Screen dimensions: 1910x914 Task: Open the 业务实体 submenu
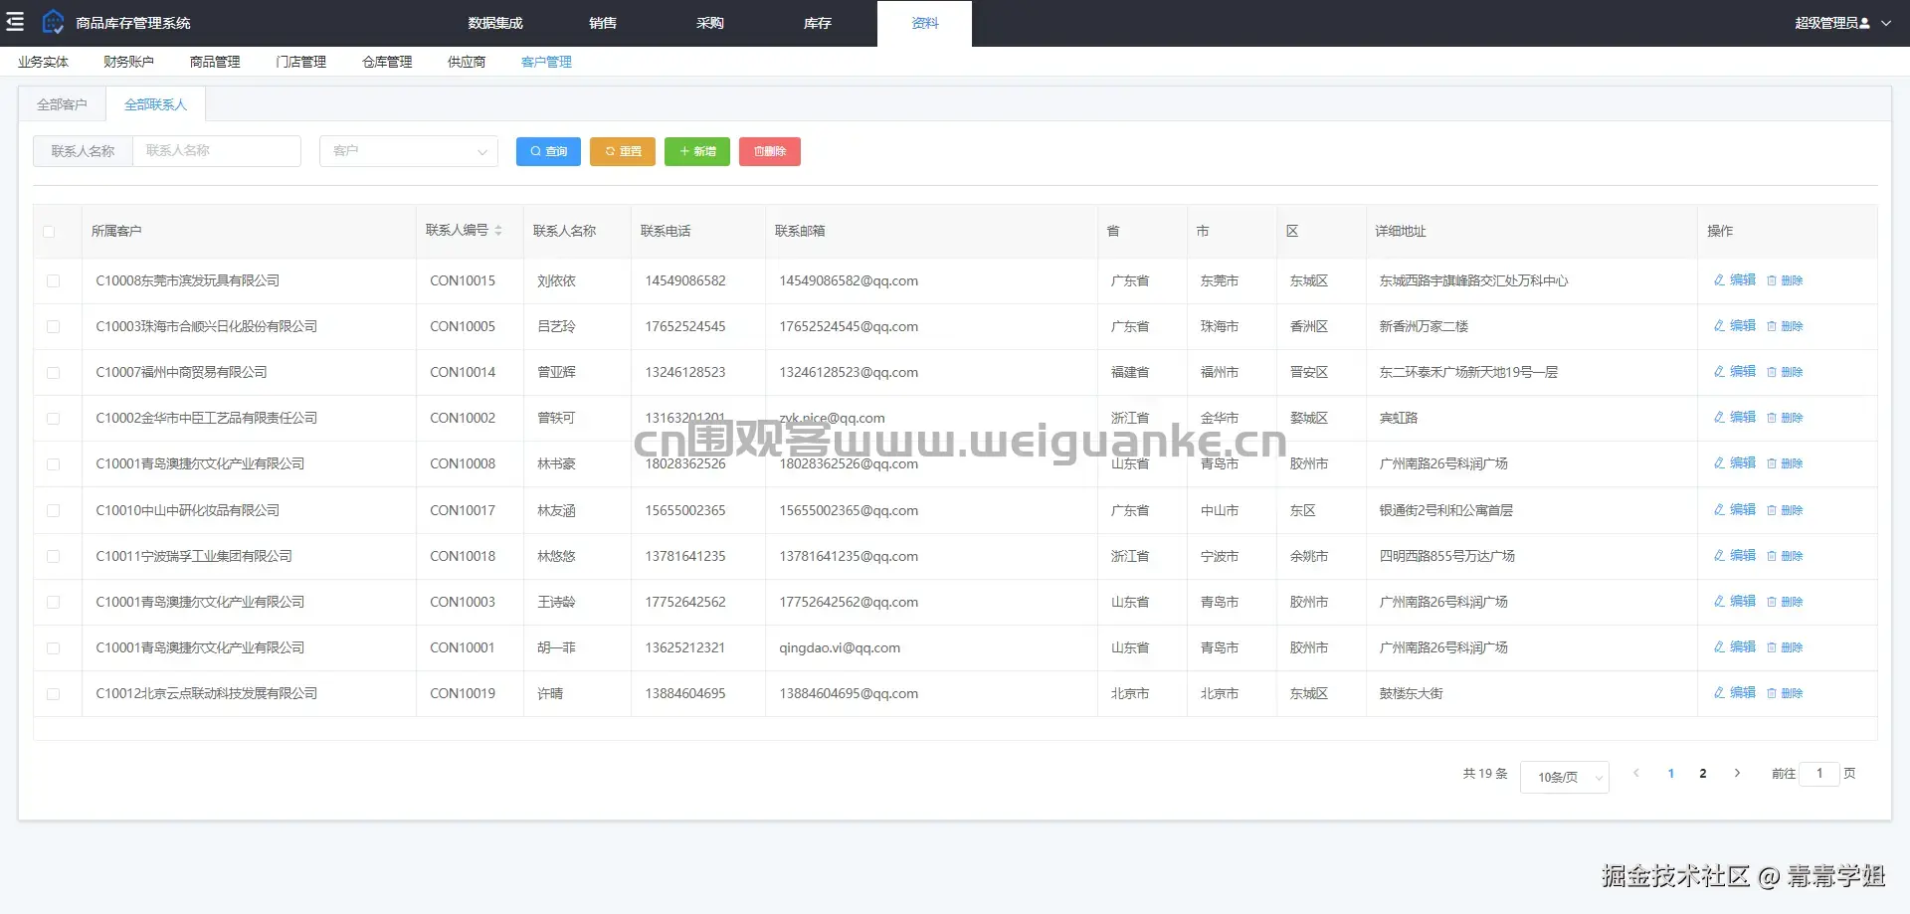pyautogui.click(x=43, y=62)
